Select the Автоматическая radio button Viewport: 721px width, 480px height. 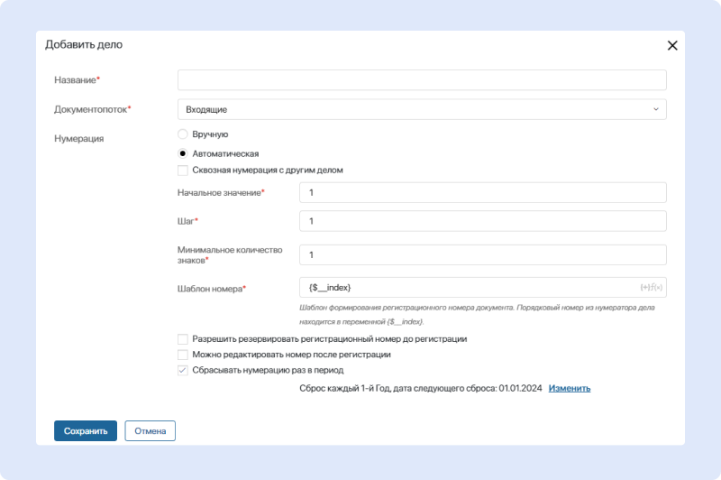point(183,153)
